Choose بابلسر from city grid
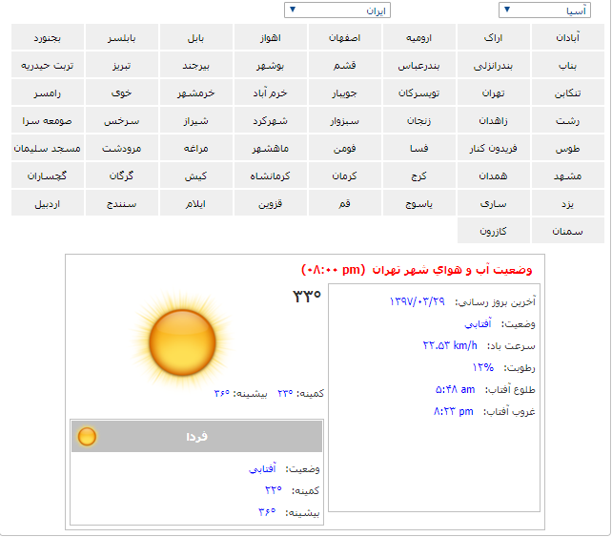The height and width of the screenshot is (537, 612). pos(122,37)
